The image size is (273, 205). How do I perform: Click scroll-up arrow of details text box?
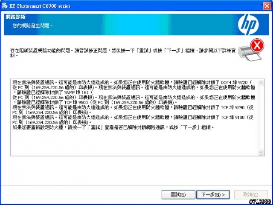pyautogui.click(x=261, y=83)
